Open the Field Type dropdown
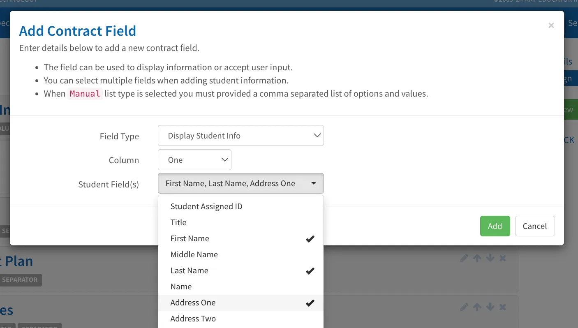Image resolution: width=578 pixels, height=328 pixels. click(x=241, y=136)
